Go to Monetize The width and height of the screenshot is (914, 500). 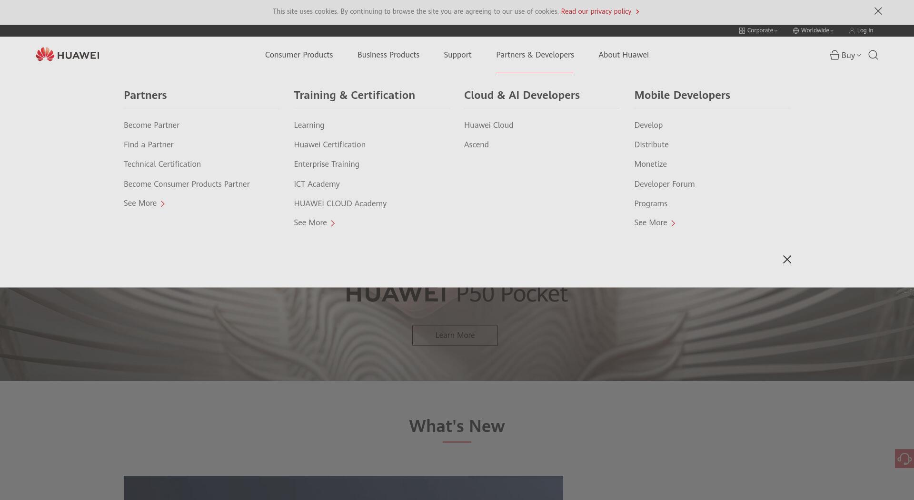[650, 164]
